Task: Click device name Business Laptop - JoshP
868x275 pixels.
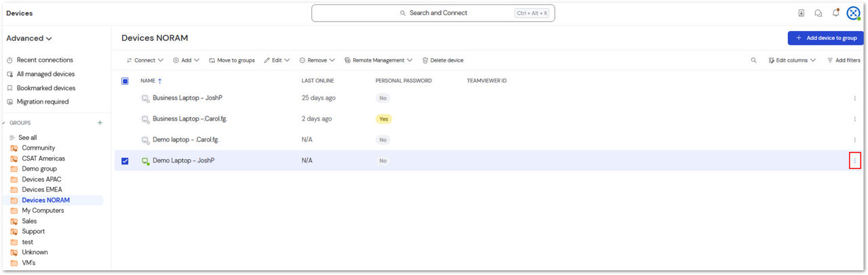Action: coord(187,98)
